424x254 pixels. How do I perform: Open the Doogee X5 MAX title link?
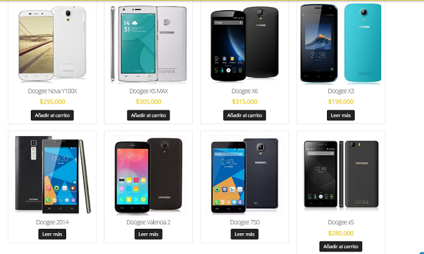click(149, 91)
